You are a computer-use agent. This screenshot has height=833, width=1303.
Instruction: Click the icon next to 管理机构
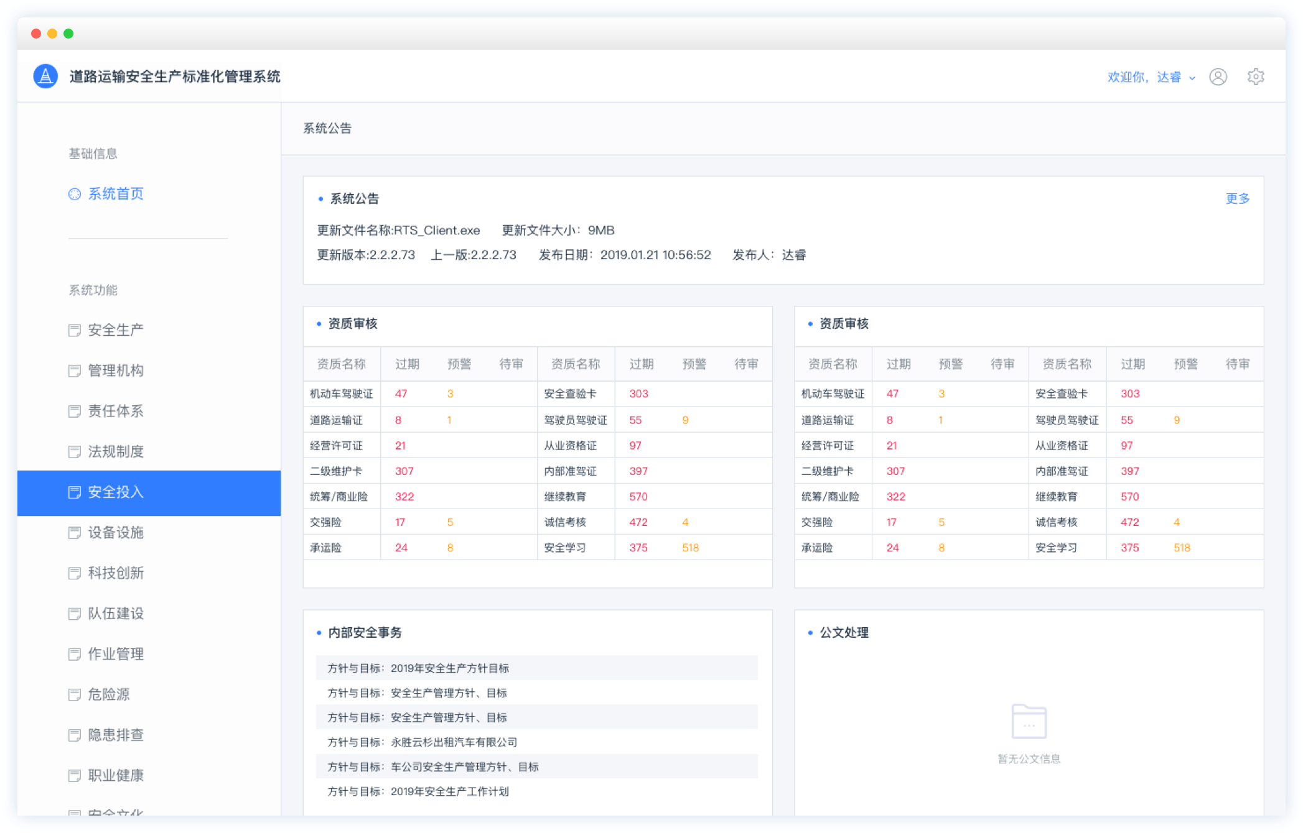[75, 370]
